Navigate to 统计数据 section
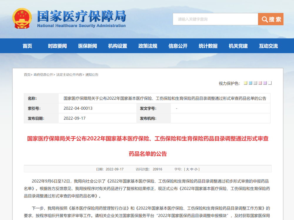The image size is (294, 220). 208,46
